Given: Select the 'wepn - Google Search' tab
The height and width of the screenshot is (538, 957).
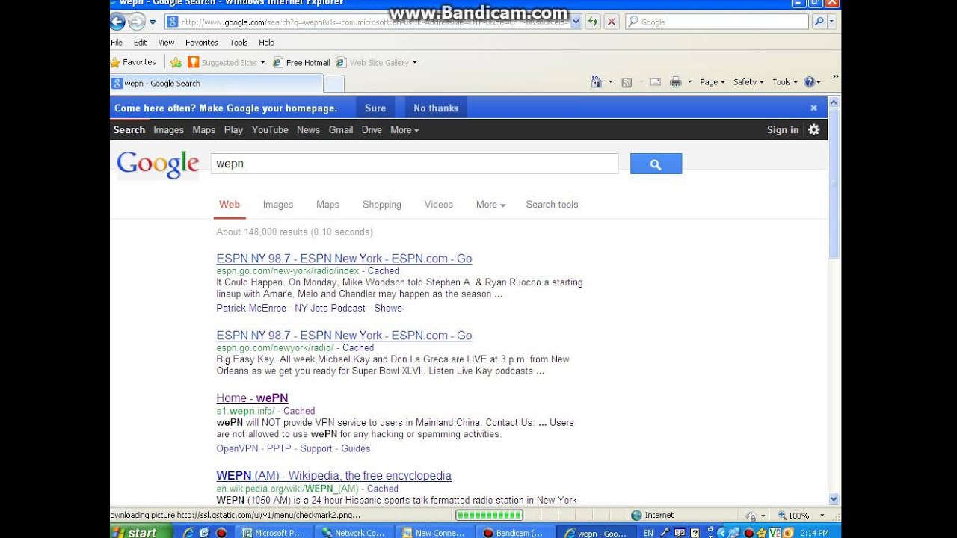Looking at the screenshot, I should pyautogui.click(x=215, y=84).
